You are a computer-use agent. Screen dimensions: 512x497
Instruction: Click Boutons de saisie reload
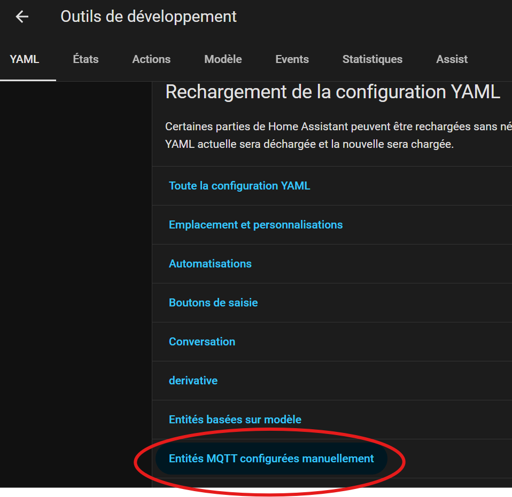tap(213, 303)
